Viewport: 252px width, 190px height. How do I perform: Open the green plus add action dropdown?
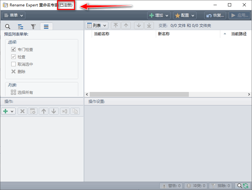[8, 111]
